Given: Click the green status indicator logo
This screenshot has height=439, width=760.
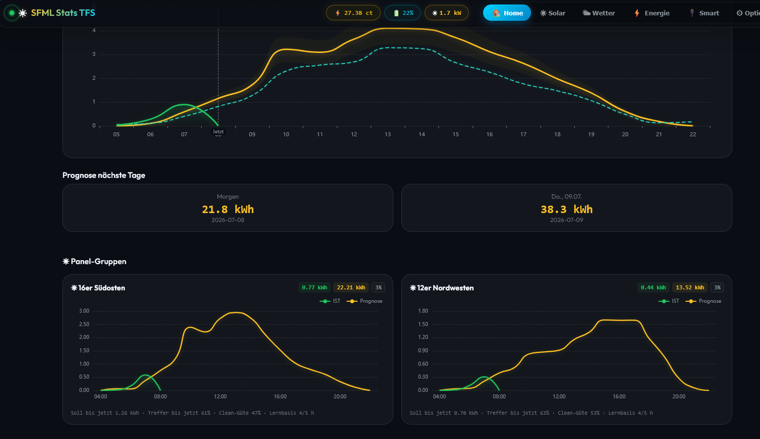Looking at the screenshot, I should tap(11, 13).
